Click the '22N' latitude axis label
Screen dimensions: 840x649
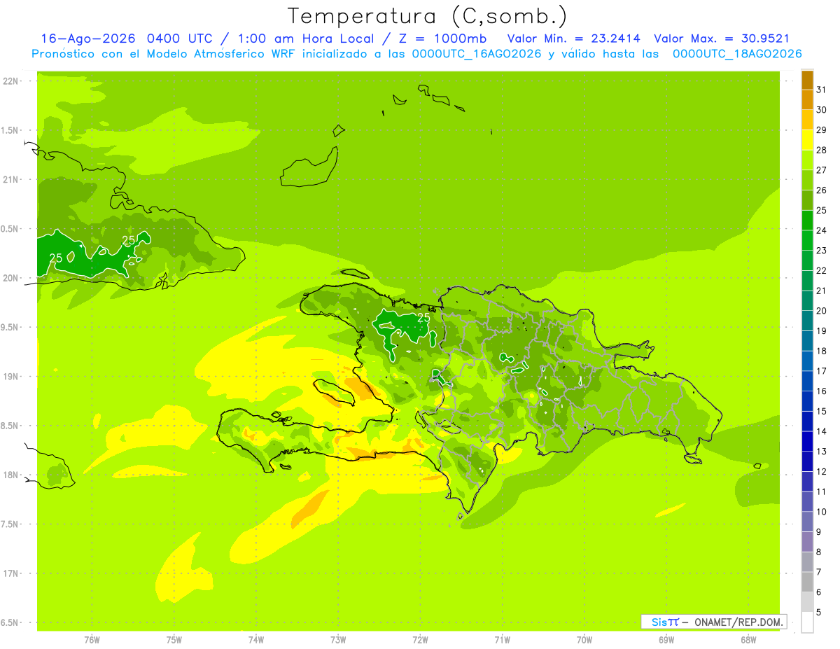pos(11,81)
